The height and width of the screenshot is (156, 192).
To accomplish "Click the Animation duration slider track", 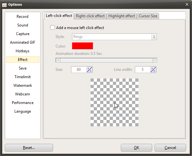I will point(106,60).
